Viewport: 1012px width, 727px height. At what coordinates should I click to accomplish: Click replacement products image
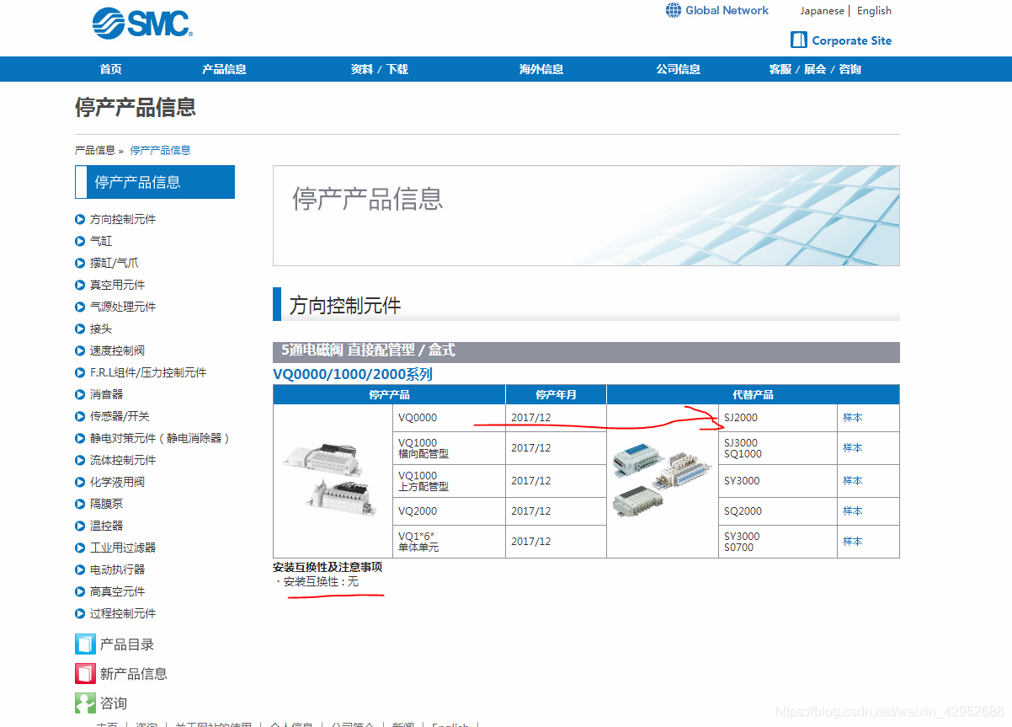coord(662,478)
